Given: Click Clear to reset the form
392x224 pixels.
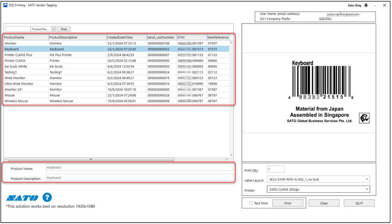Looking at the screenshot, I should pos(324,203).
